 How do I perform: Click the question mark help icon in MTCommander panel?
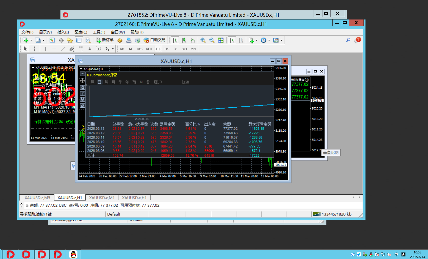pyautogui.click(x=83, y=93)
